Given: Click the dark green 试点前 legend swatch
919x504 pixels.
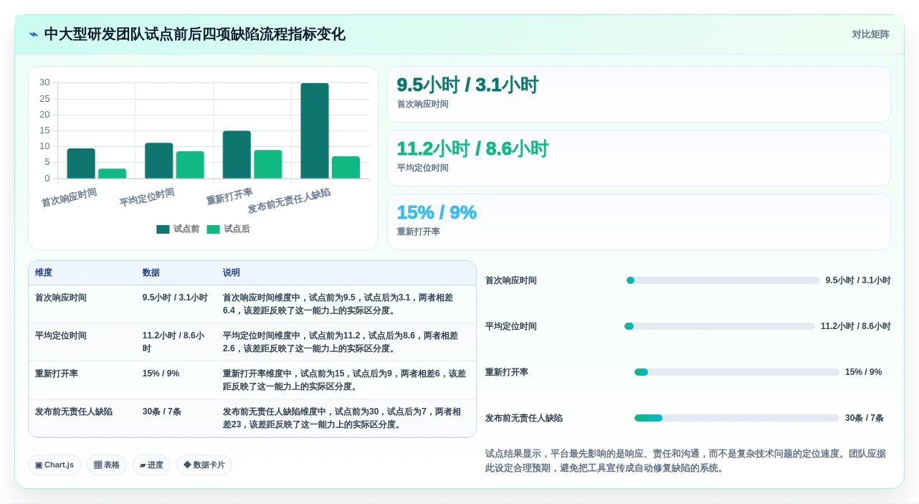Looking at the screenshot, I should pyautogui.click(x=163, y=229).
